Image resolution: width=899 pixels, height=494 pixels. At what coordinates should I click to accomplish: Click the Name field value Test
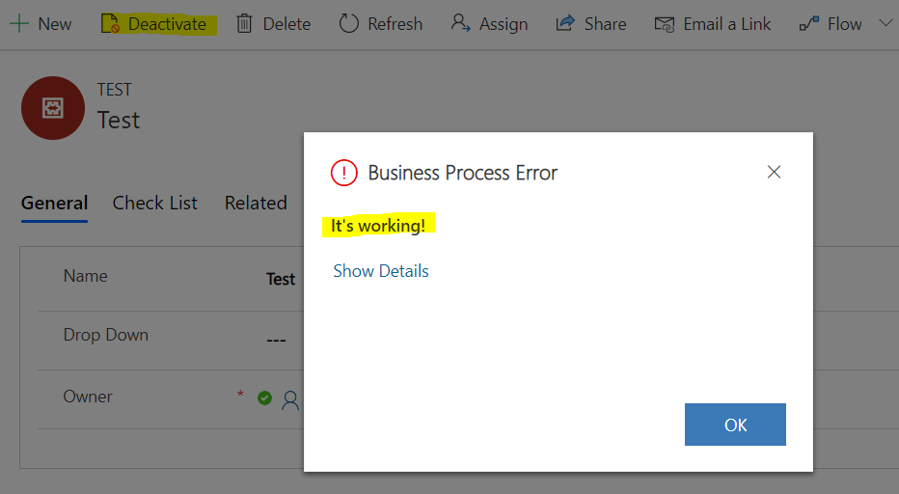coord(281,279)
